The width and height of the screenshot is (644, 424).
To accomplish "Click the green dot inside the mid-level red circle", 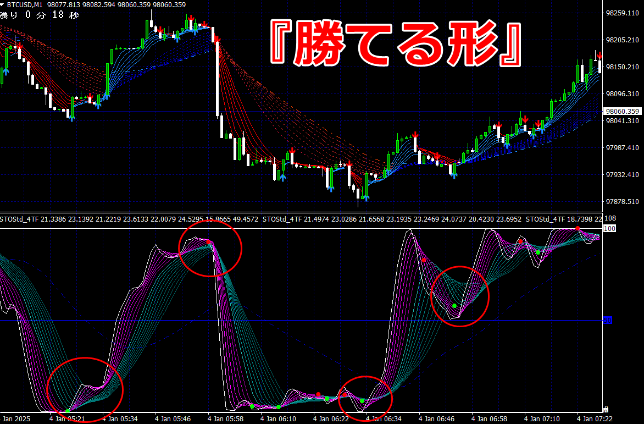I will click(x=454, y=306).
